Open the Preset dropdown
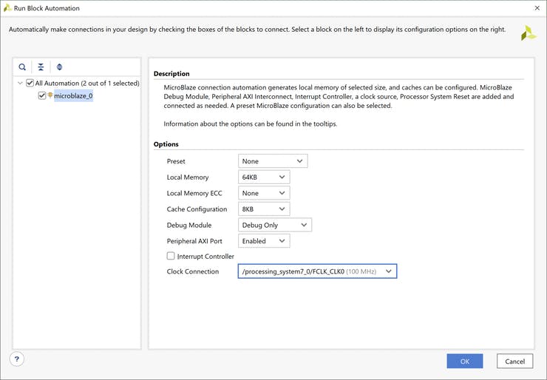The image size is (547, 380). point(273,161)
